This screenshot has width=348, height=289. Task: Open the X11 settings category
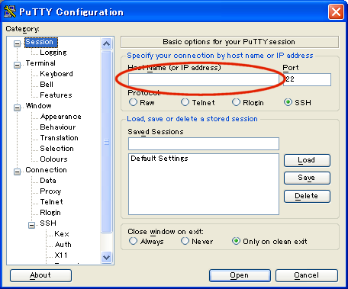point(61,255)
